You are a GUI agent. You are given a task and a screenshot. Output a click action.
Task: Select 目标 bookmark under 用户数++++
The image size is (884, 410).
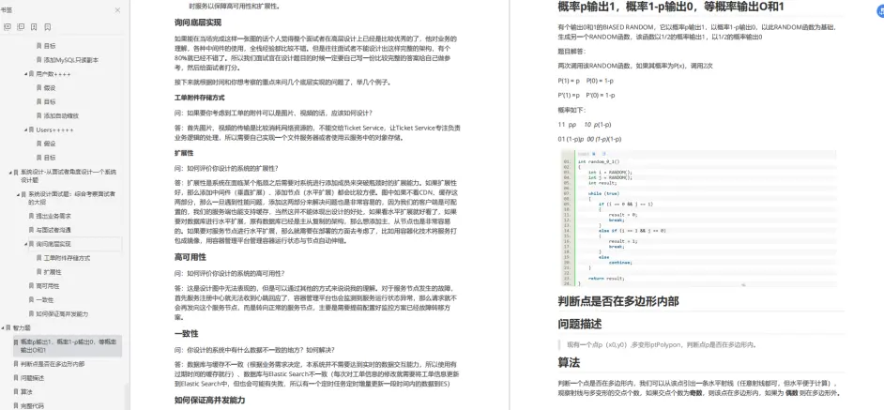[x=50, y=102]
